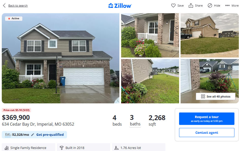The height and width of the screenshot is (151, 239).
Task: Click See all 40 photos button
Action: point(216,97)
